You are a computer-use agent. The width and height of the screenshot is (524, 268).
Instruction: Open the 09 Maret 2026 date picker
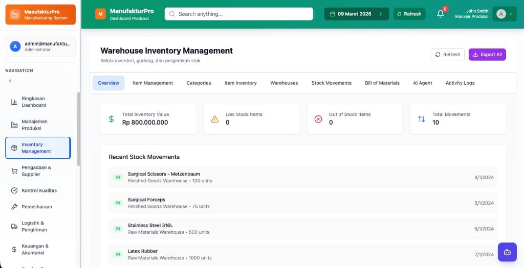coord(356,14)
